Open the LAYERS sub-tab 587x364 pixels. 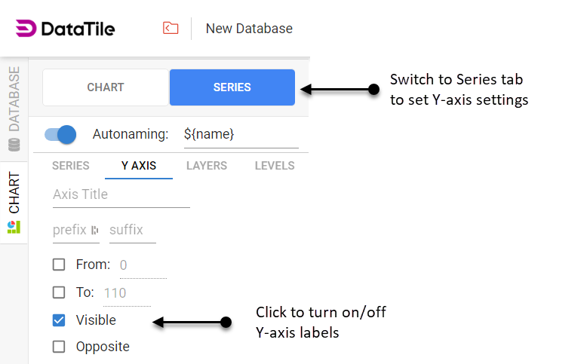[x=207, y=165]
